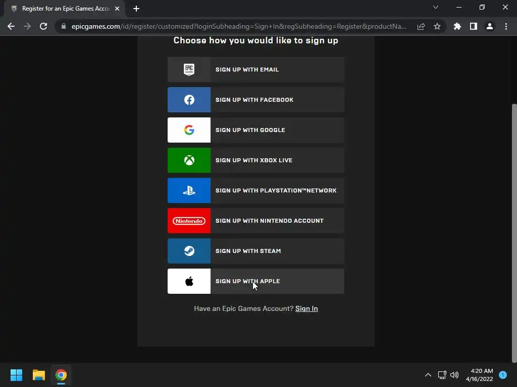Viewport: 517px width, 387px height.
Task: Open Chrome extensions puzzle icon
Action: coord(457,26)
